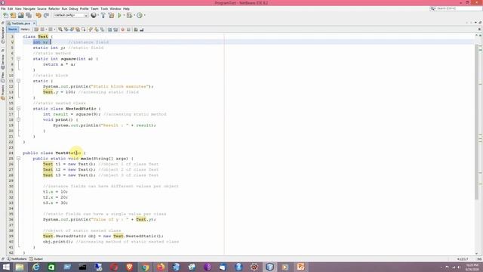Close the TestStatic.java tab
483x272 pixels.
click(x=34, y=23)
